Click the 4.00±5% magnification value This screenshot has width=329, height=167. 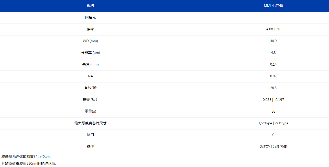pyautogui.click(x=273, y=29)
